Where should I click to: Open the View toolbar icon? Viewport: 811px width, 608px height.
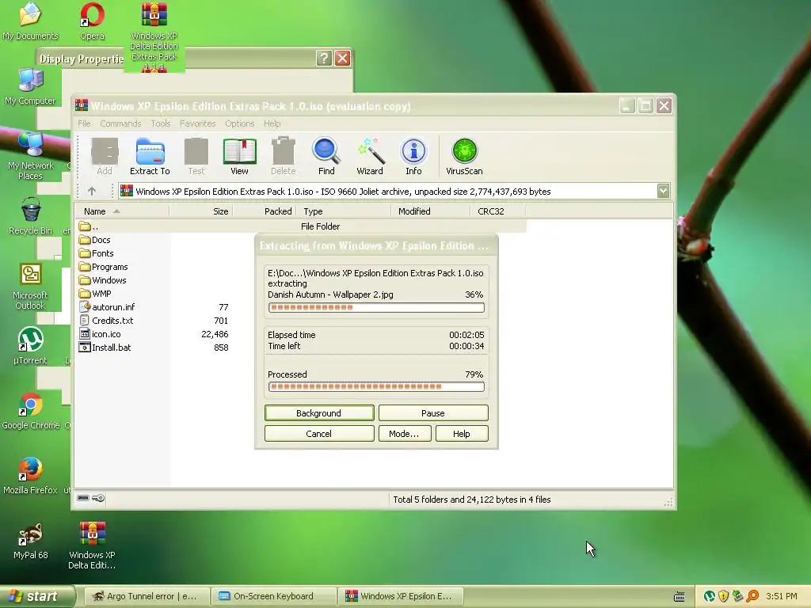239,156
